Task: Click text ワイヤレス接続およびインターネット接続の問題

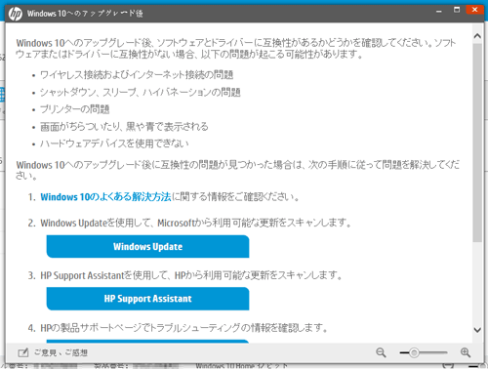Action: (137, 75)
